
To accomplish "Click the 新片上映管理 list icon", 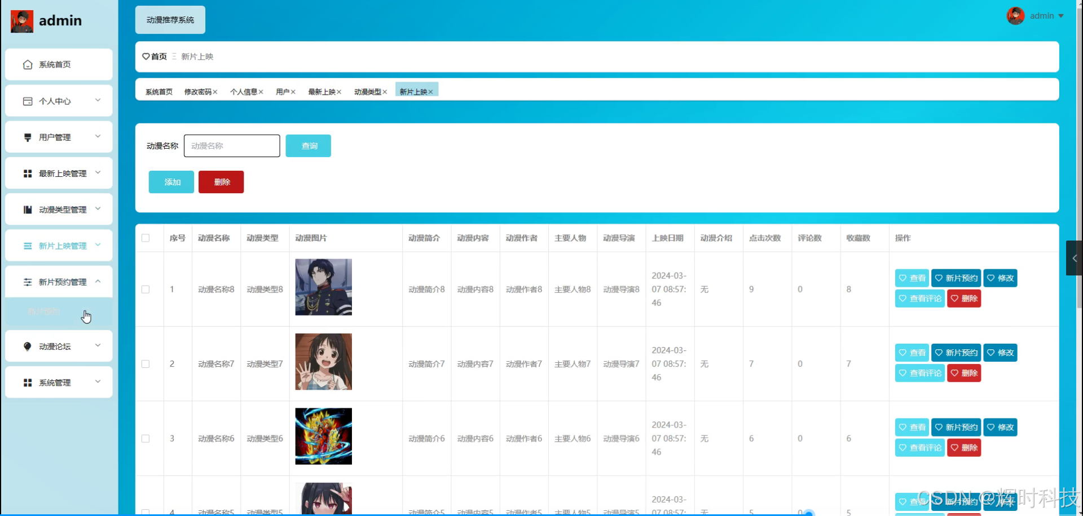I will tap(28, 246).
